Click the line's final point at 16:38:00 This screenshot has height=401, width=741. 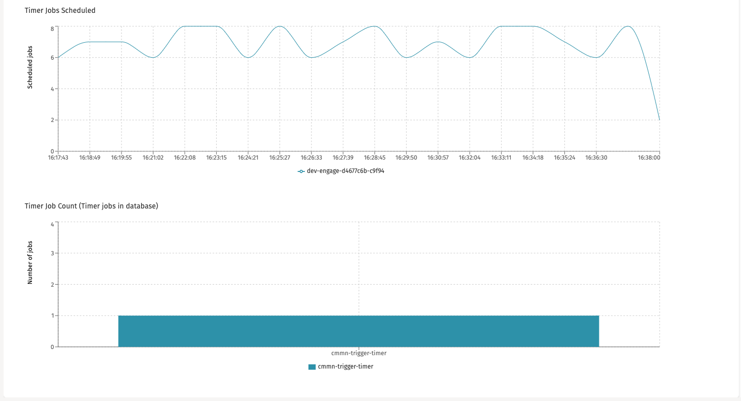coord(659,120)
